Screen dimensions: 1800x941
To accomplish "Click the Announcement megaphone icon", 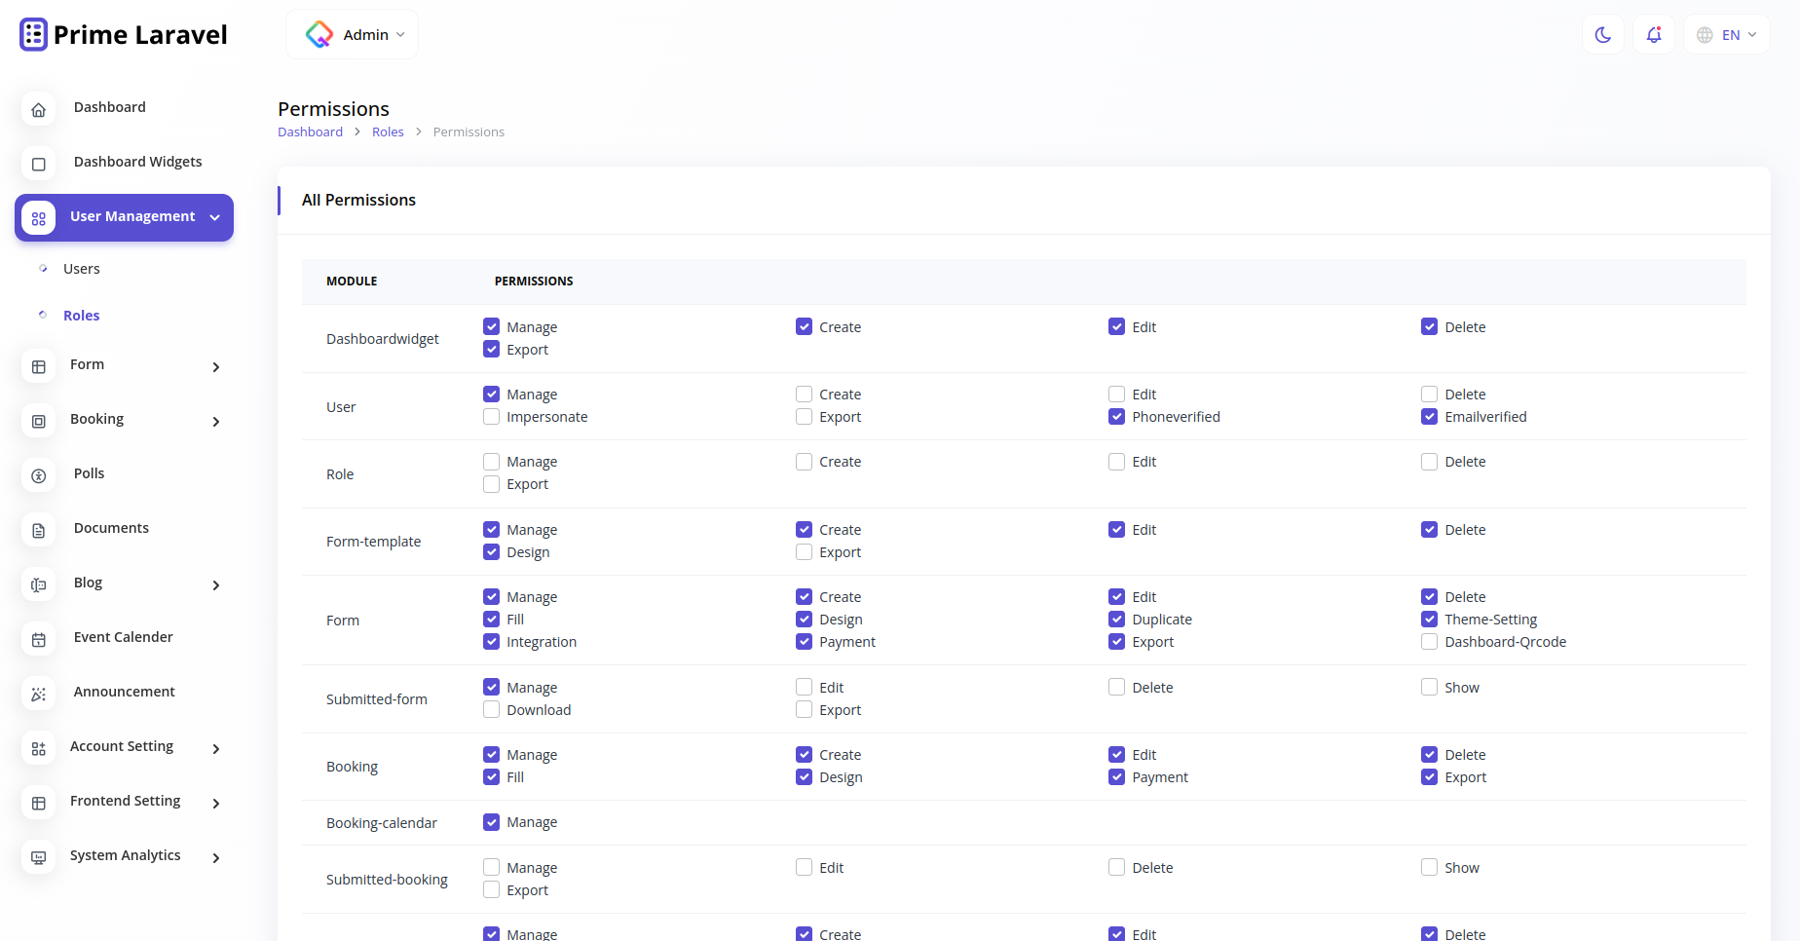I will [x=38, y=694].
